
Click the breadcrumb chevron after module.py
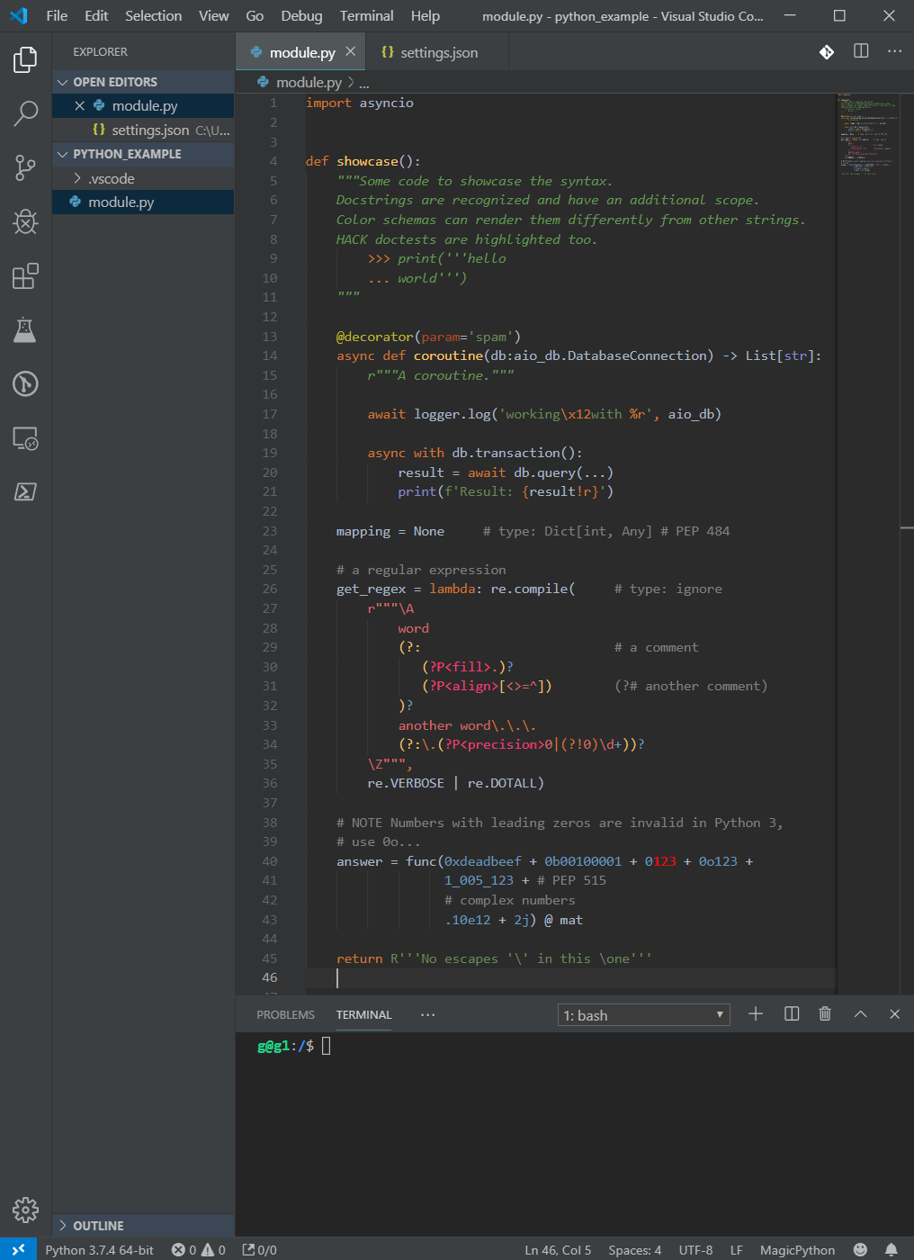(351, 83)
